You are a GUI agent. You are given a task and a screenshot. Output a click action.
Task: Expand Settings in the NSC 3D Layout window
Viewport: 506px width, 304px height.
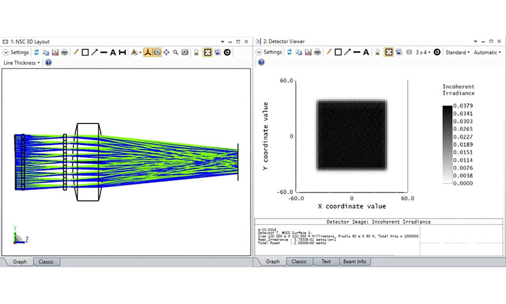(17, 53)
